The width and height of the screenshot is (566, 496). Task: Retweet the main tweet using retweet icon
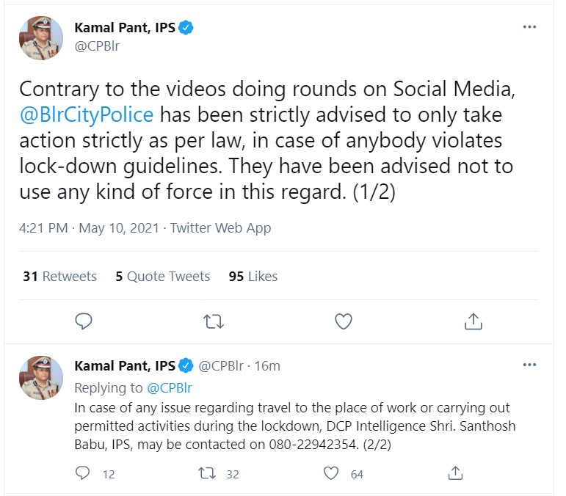point(214,321)
